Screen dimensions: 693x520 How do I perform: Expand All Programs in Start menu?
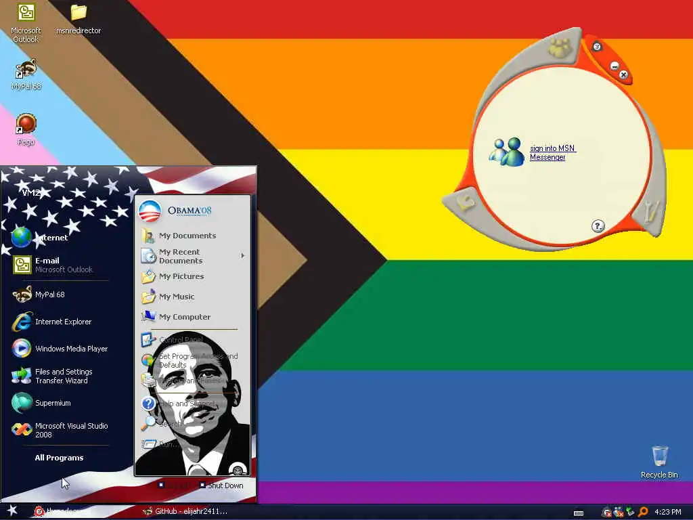point(60,458)
